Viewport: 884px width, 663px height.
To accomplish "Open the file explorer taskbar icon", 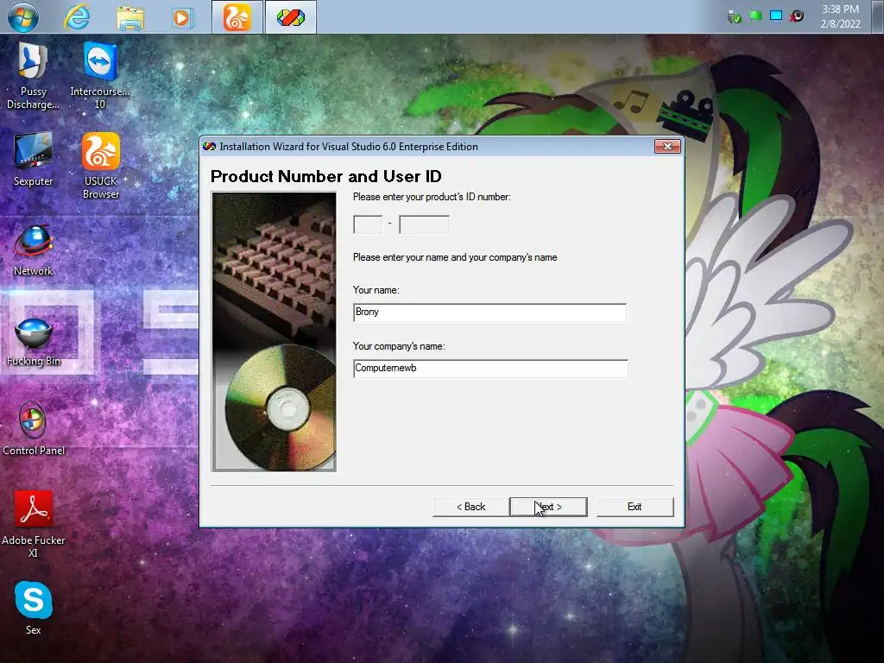I will [130, 17].
